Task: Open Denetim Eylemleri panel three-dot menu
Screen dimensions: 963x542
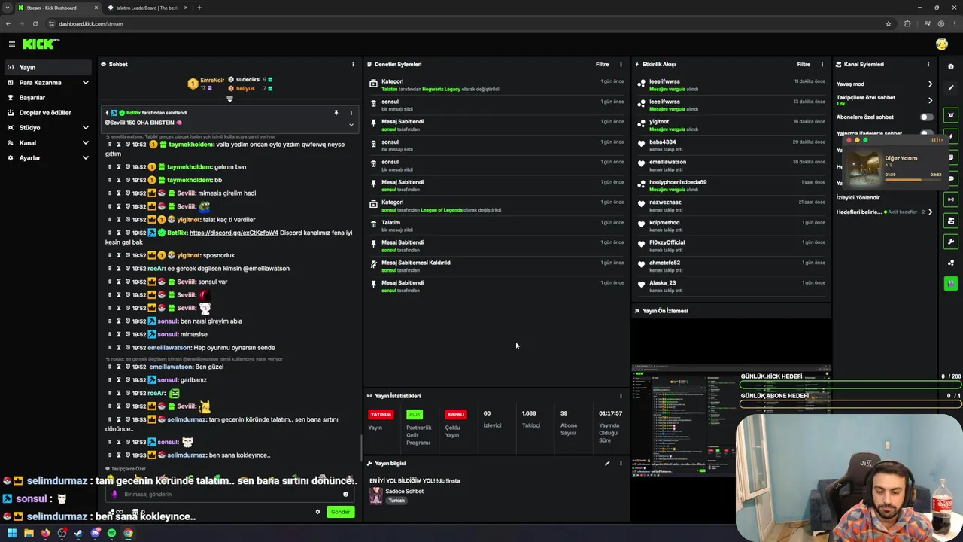Action: click(621, 65)
